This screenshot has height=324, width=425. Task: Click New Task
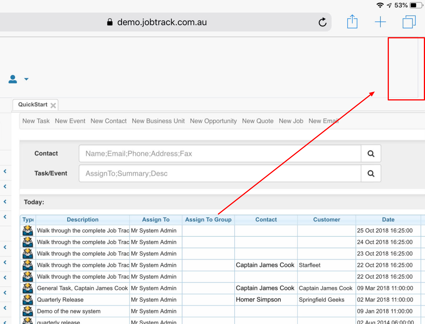(36, 121)
